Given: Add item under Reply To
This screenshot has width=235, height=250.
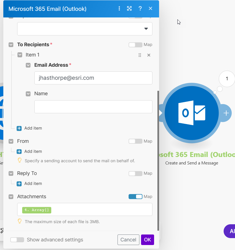Looking at the screenshot, I should (29, 184).
